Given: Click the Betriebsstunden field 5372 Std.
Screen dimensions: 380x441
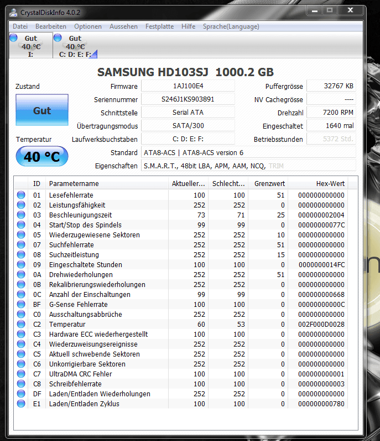Looking at the screenshot, I should [x=331, y=139].
